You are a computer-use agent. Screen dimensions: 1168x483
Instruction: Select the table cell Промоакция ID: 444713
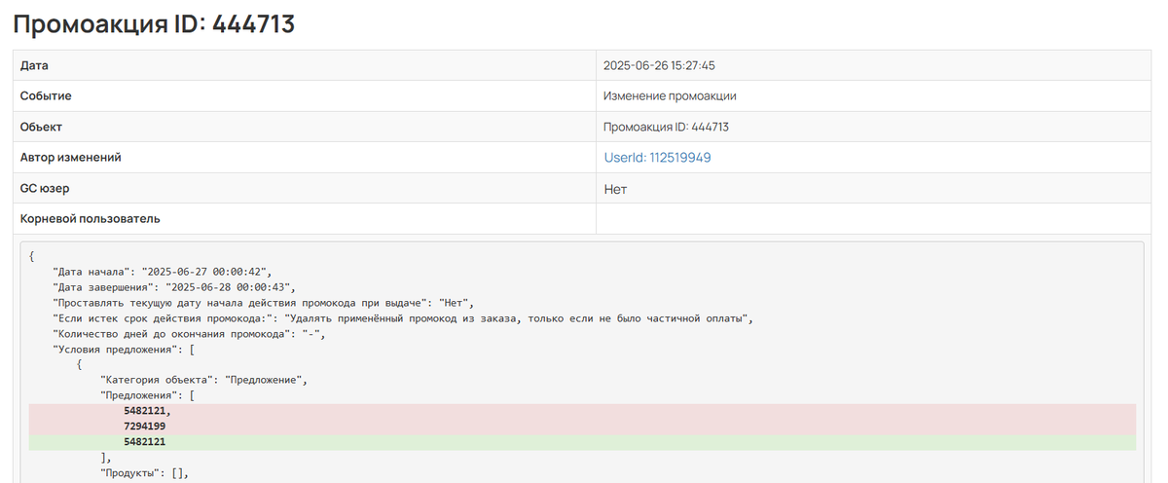click(666, 127)
